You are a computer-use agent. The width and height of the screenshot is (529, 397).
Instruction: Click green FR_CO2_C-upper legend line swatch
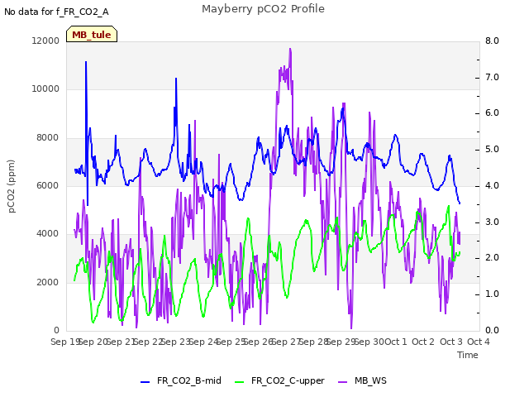coord(239,382)
